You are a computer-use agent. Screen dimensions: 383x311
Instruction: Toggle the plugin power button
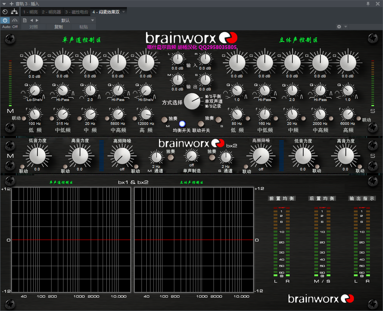click(x=5, y=20)
